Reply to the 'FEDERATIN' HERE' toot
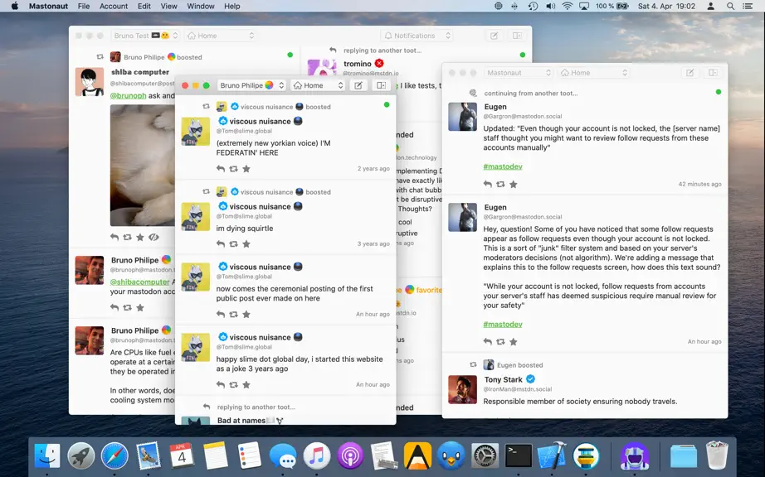The image size is (765, 477). pos(221,169)
